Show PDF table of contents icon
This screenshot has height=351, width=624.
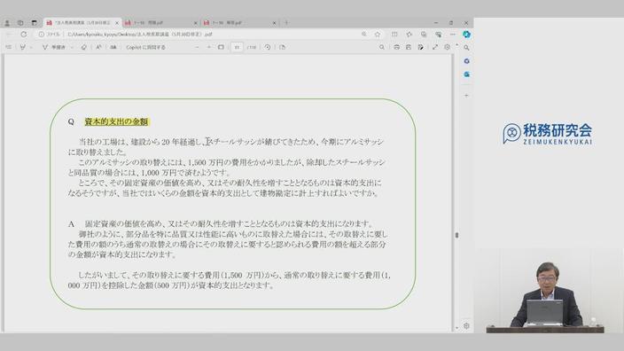coord(8,47)
